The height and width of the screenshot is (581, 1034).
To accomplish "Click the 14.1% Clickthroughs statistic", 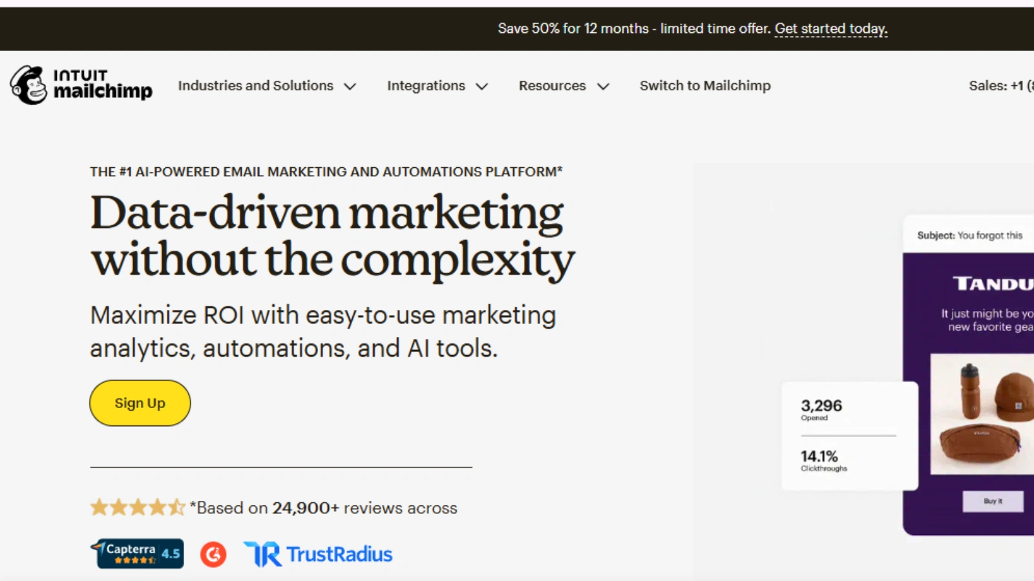I will pos(824,461).
